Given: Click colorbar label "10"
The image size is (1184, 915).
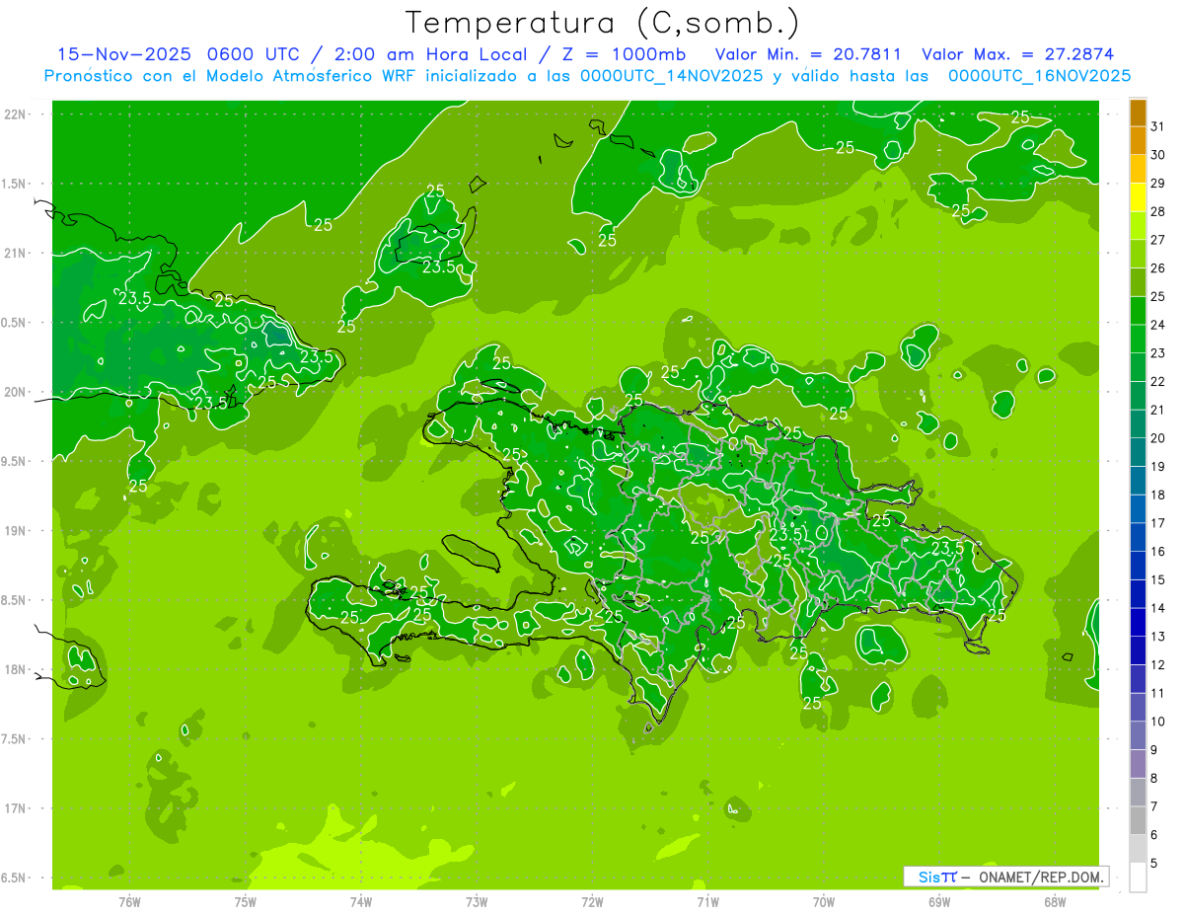Looking at the screenshot, I should point(1159,722).
